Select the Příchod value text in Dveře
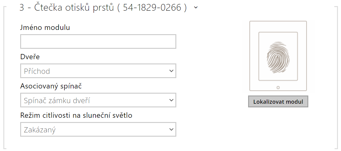Screen dimensions: 341x151 click(x=37, y=71)
